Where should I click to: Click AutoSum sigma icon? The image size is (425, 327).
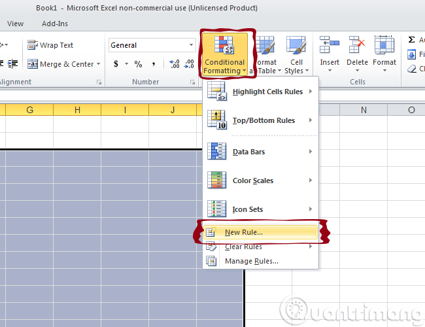pos(411,40)
